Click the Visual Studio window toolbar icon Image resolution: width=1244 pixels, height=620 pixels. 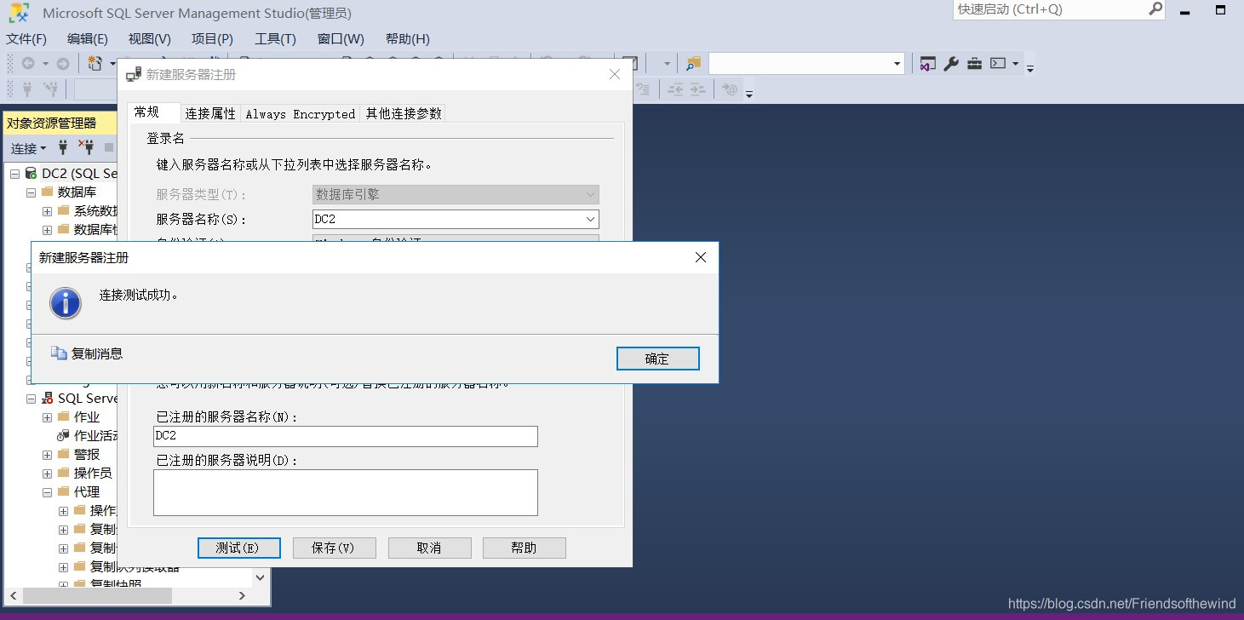928,64
